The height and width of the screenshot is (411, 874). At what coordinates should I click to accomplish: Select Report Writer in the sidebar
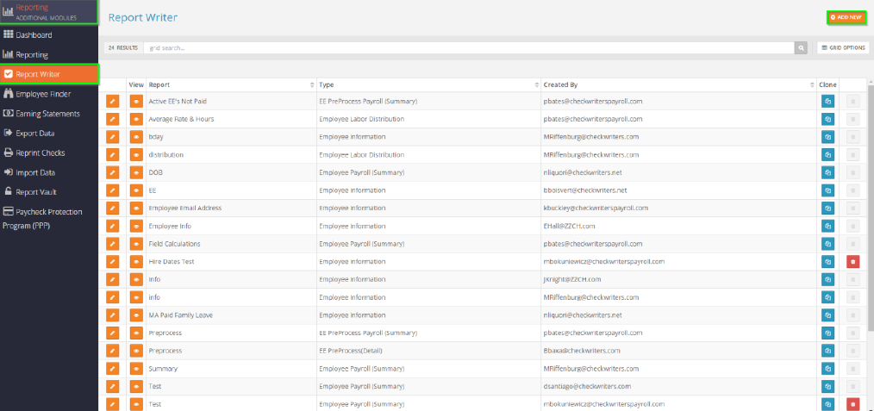(49, 74)
